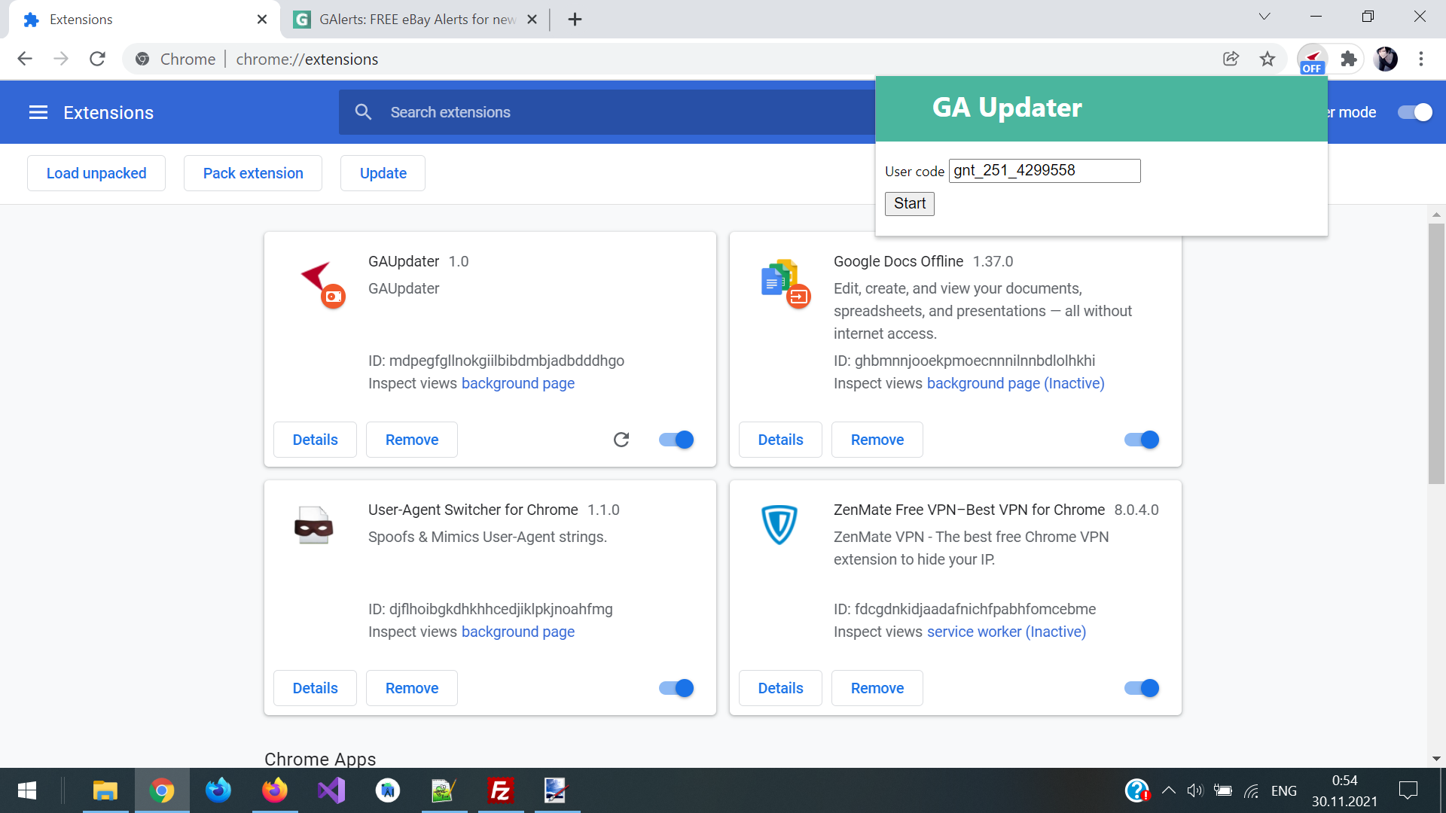This screenshot has height=813, width=1446.
Task: Click the Load unpacked button
Action: tap(96, 173)
